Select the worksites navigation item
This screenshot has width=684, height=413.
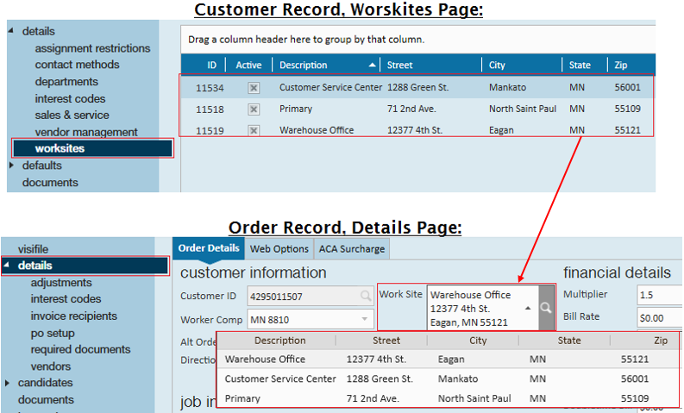[92, 148]
